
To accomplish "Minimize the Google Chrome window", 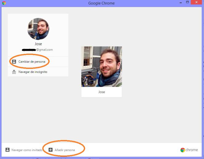I will 181,2.
